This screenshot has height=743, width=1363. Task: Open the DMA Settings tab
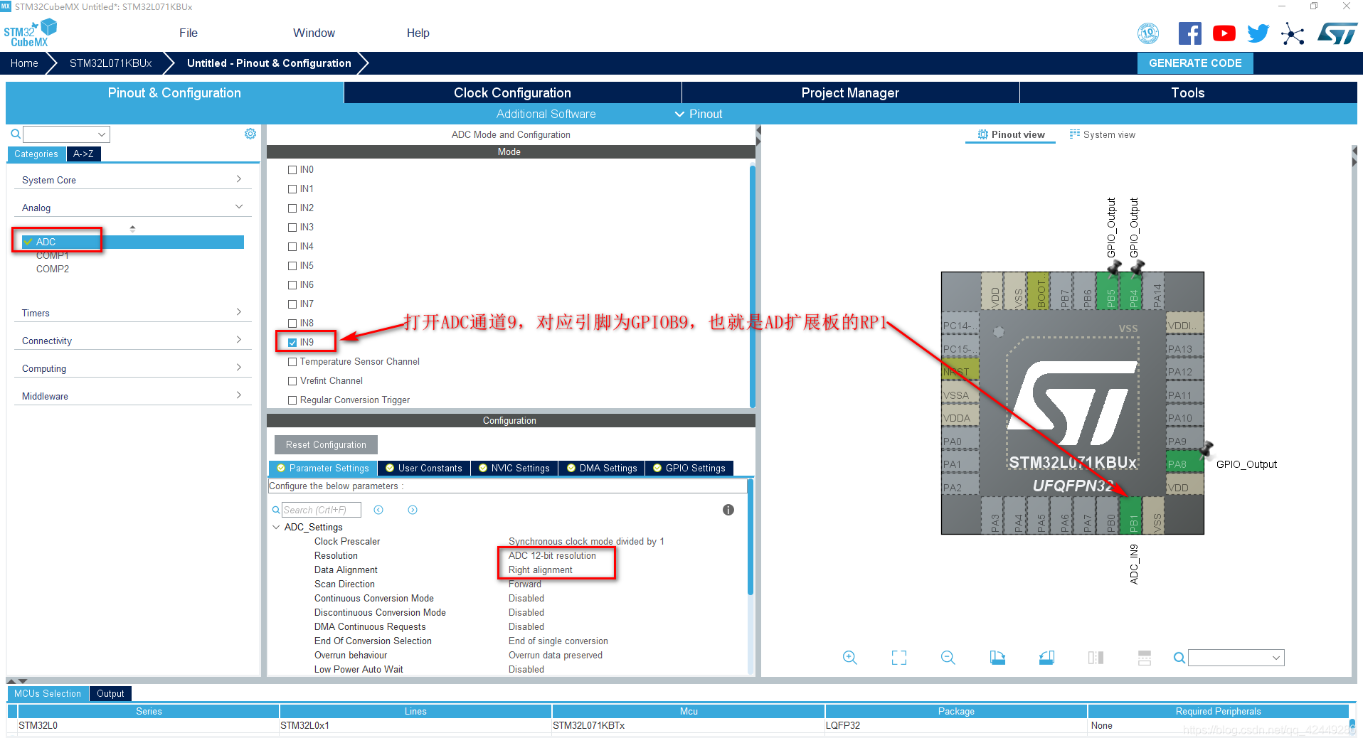click(601, 468)
